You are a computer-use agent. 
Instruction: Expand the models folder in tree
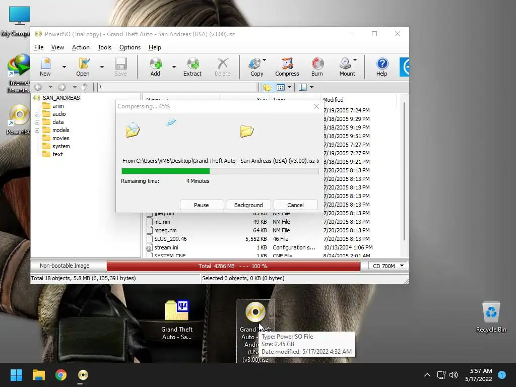pyautogui.click(x=37, y=131)
